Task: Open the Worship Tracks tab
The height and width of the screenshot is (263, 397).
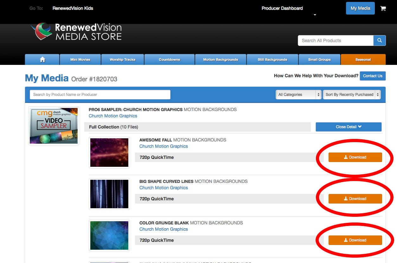Action: [x=123, y=59]
